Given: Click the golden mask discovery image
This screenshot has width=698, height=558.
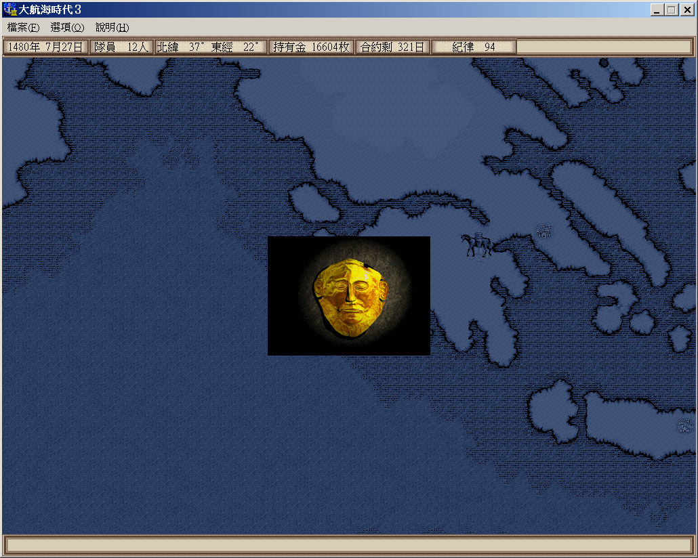Looking at the screenshot, I should click(349, 296).
